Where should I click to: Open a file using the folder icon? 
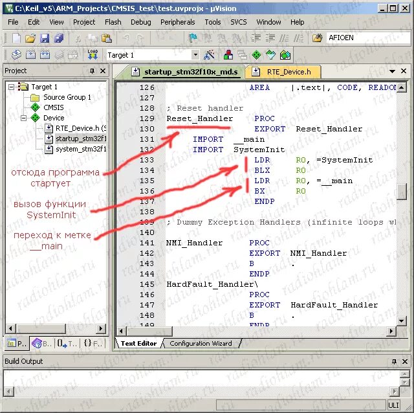click(30, 38)
